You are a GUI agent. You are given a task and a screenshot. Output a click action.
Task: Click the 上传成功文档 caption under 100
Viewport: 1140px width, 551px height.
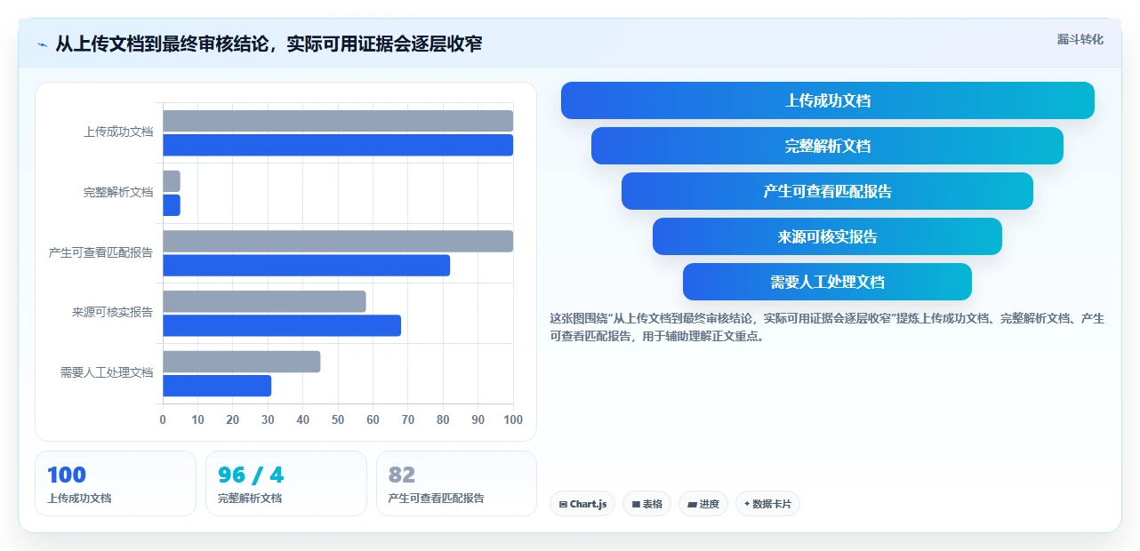coord(79,499)
